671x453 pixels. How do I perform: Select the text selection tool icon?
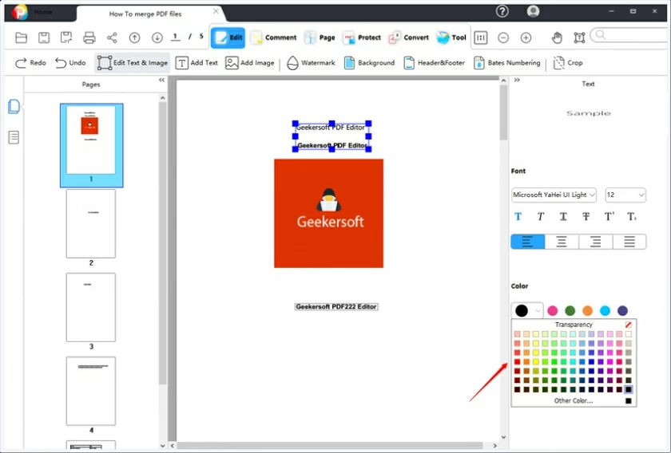pos(579,37)
